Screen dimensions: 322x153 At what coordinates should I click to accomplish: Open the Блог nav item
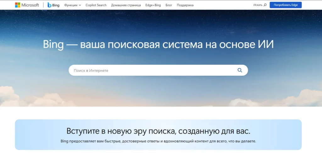coord(169,5)
